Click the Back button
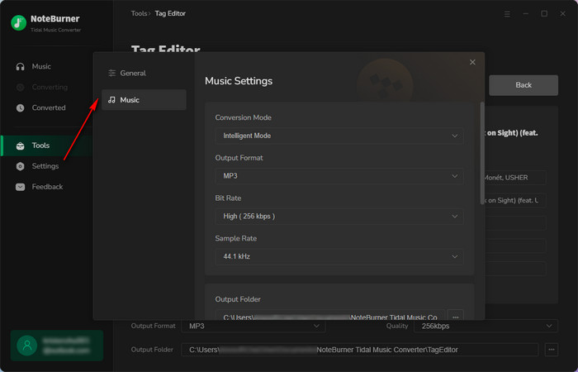 point(524,85)
